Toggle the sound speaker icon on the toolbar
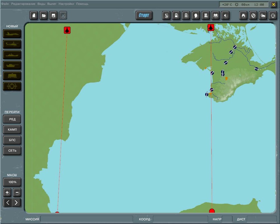 225,16
